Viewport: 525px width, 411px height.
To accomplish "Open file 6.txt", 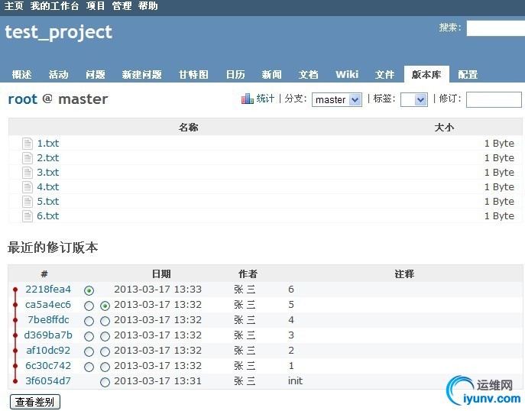I will (x=48, y=216).
